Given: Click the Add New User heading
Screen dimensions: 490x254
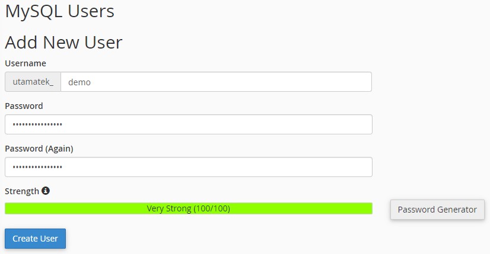Looking at the screenshot, I should 63,43.
